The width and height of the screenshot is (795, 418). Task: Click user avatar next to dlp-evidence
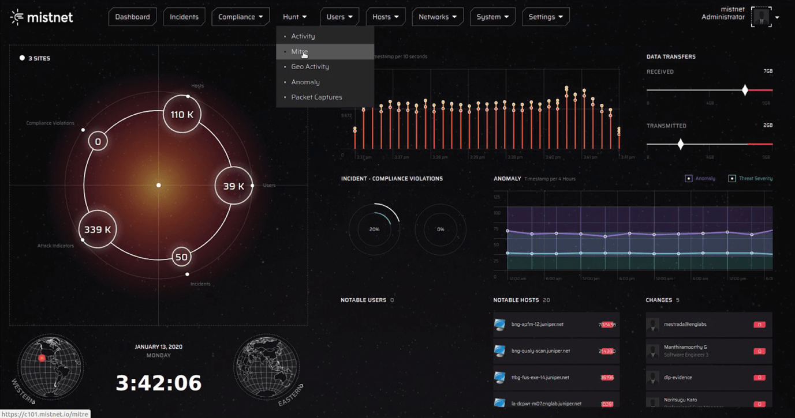click(x=653, y=378)
